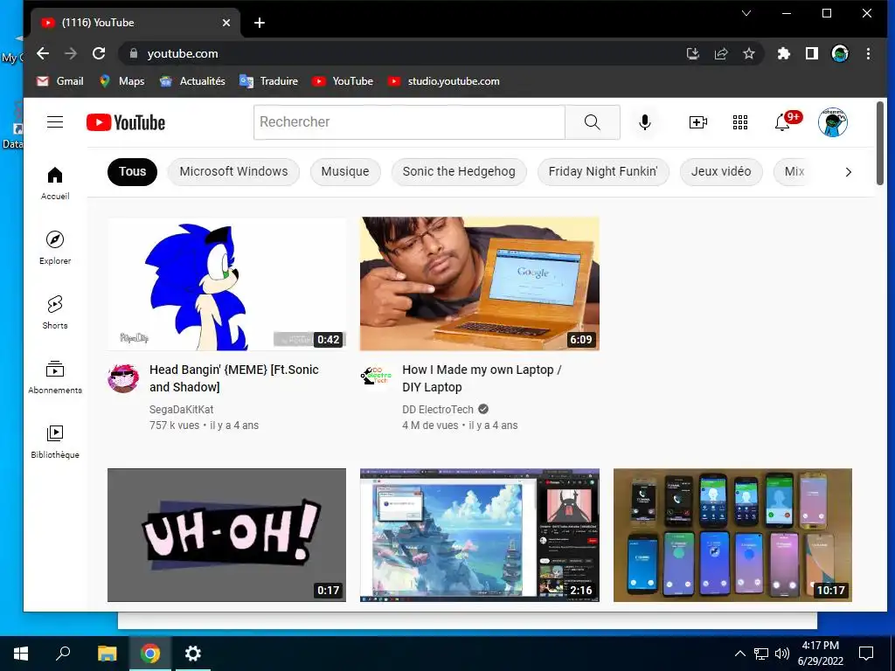Toggle the Chrome side panel icon
Viewport: 895px width, 671px height.
click(x=811, y=53)
